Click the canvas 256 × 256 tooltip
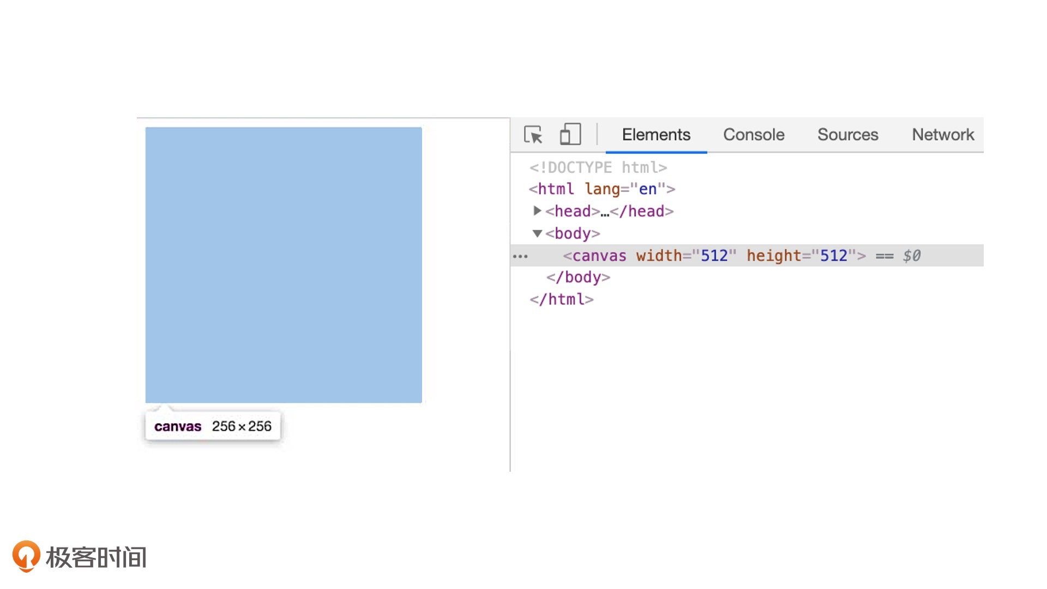Screen dimensions: 1047x589 [213, 426]
